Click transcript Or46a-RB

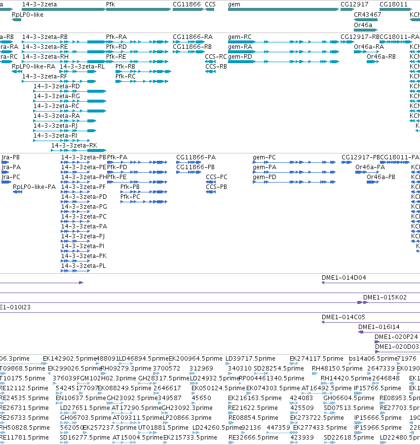coord(381,57)
